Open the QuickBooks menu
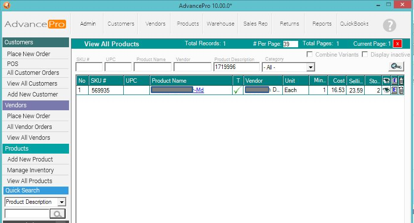 click(x=354, y=24)
